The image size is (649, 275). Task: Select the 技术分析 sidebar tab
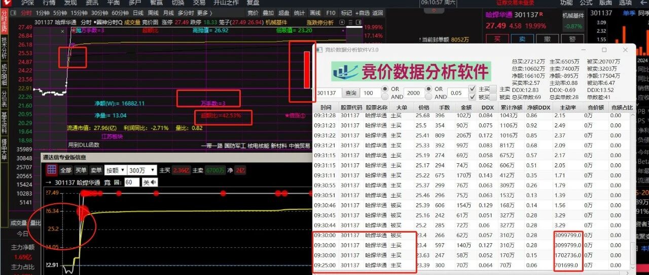pos(4,48)
